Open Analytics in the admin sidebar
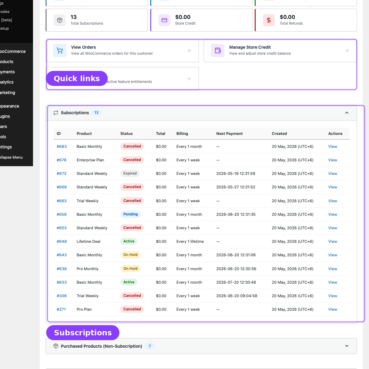The height and width of the screenshot is (369, 369). click(7, 82)
